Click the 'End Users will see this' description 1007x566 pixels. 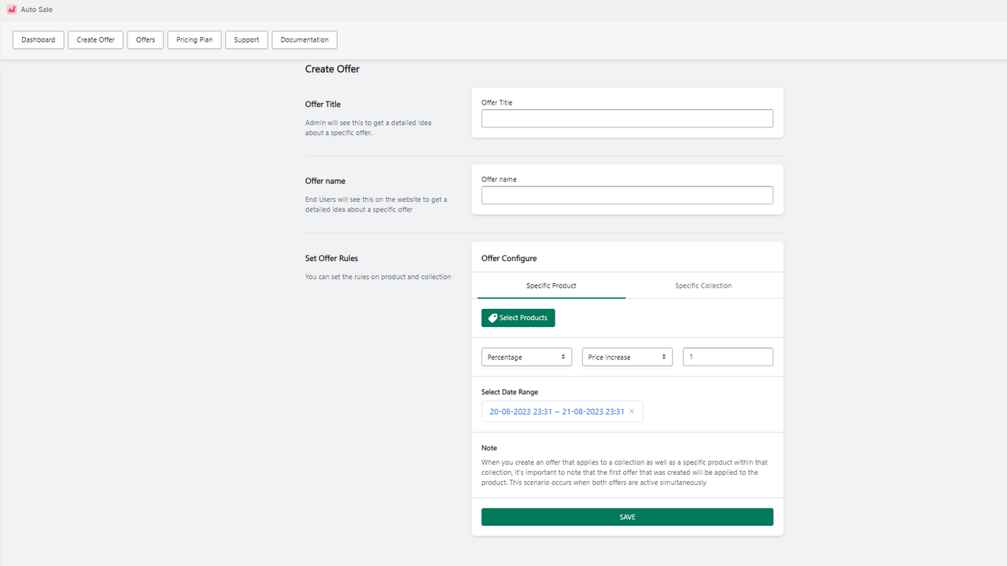tap(376, 204)
